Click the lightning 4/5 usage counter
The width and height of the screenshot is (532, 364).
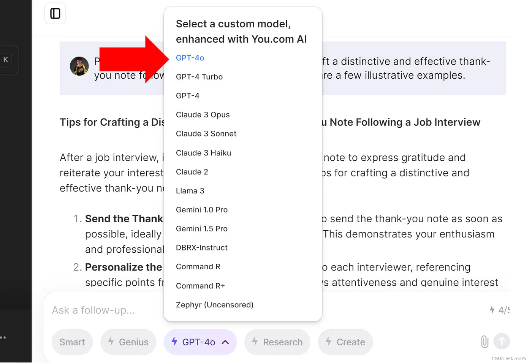(x=500, y=310)
